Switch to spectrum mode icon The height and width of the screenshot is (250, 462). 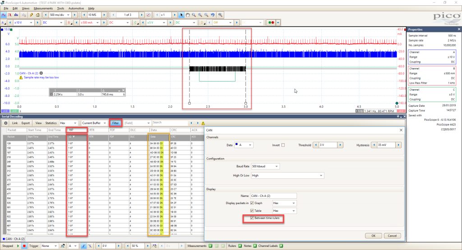pyautogui.click(x=16, y=15)
